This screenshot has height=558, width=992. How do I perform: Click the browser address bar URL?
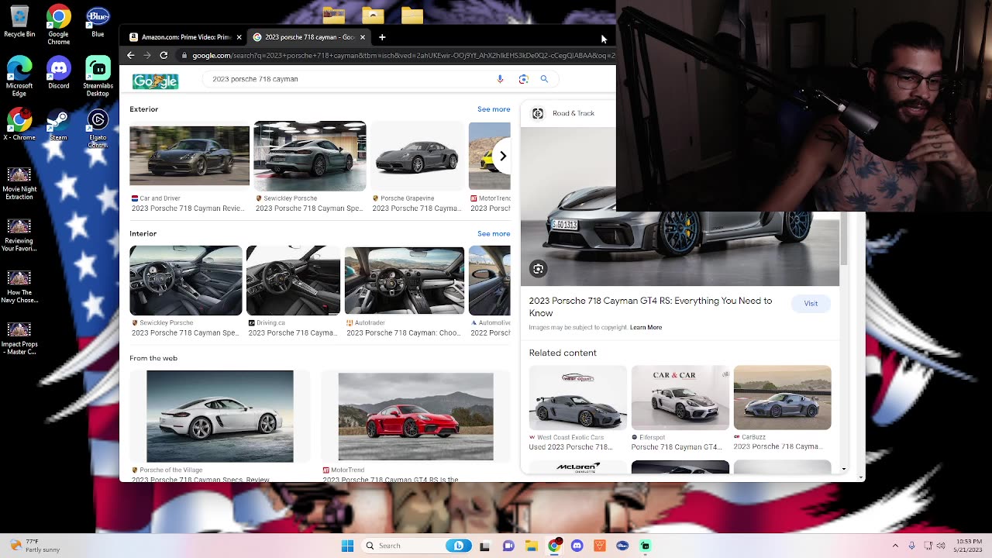[x=403, y=55]
